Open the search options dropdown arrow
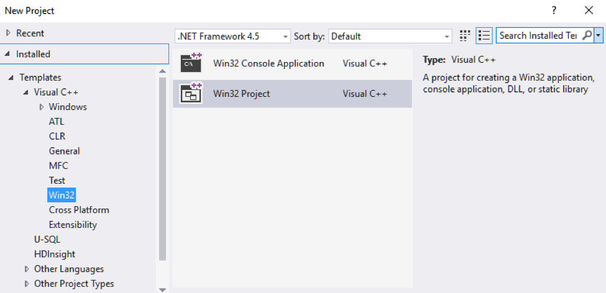The image size is (606, 293). pos(599,36)
